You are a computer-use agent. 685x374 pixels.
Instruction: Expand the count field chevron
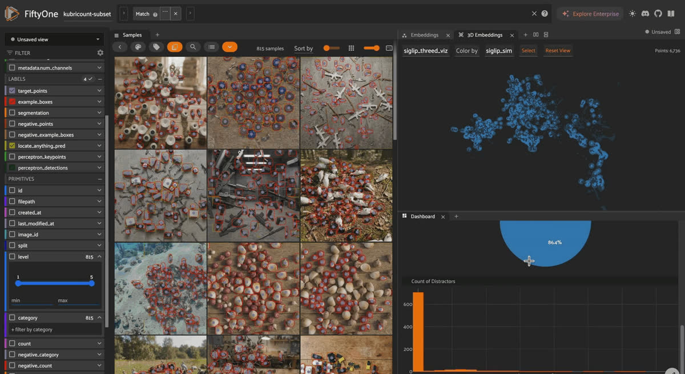[99, 344]
